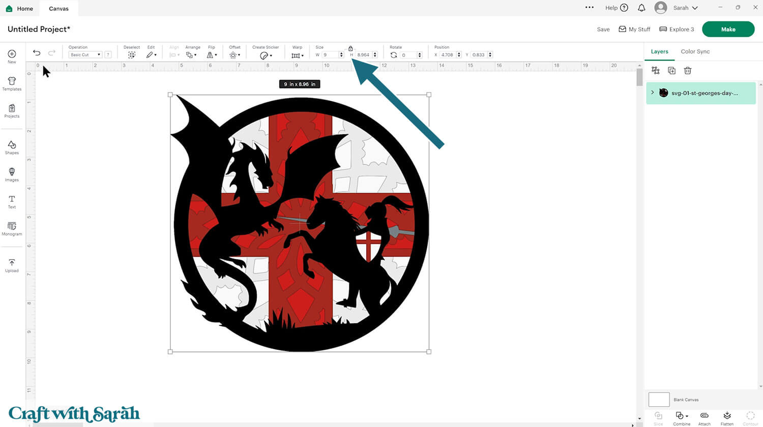This screenshot has height=427, width=763.
Task: Open the Warp dropdown
Action: click(297, 55)
